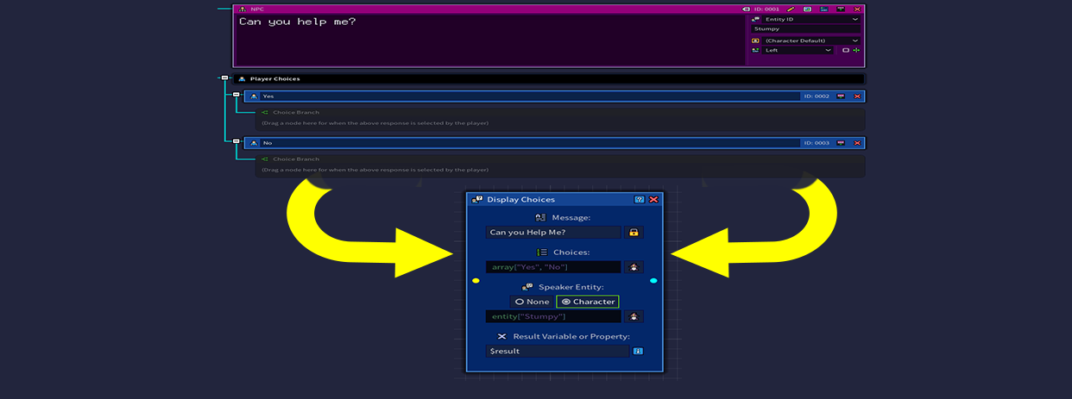
Task: Click the pencil edit icon on NPC node
Action: click(790, 9)
